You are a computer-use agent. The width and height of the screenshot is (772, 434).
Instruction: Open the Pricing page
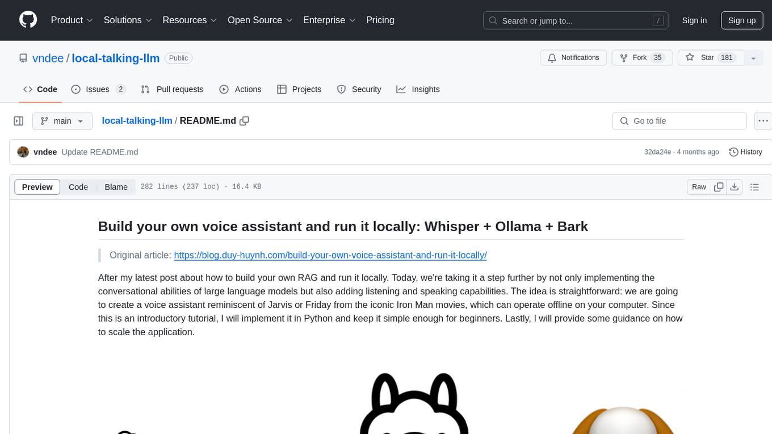380,20
